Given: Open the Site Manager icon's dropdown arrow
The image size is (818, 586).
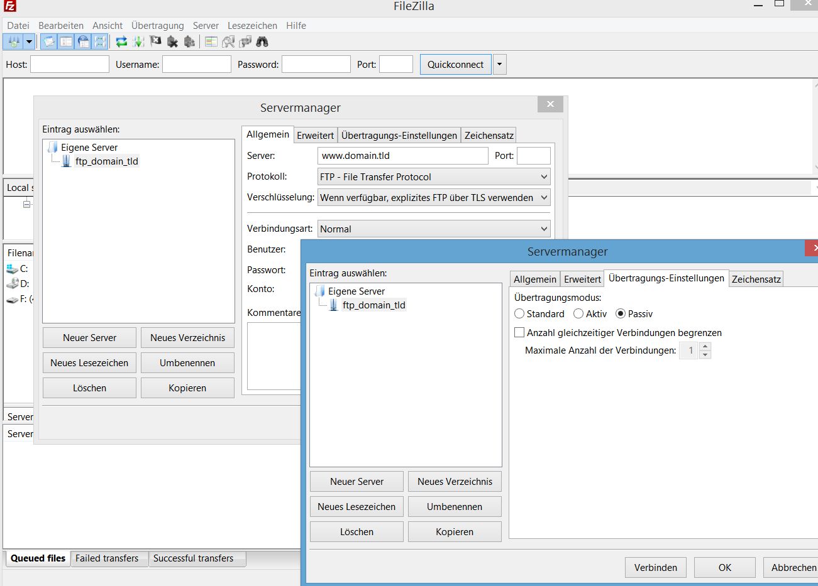Looking at the screenshot, I should coord(29,42).
